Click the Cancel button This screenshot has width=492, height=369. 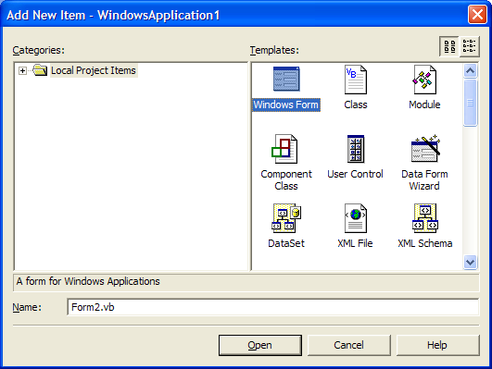point(349,345)
